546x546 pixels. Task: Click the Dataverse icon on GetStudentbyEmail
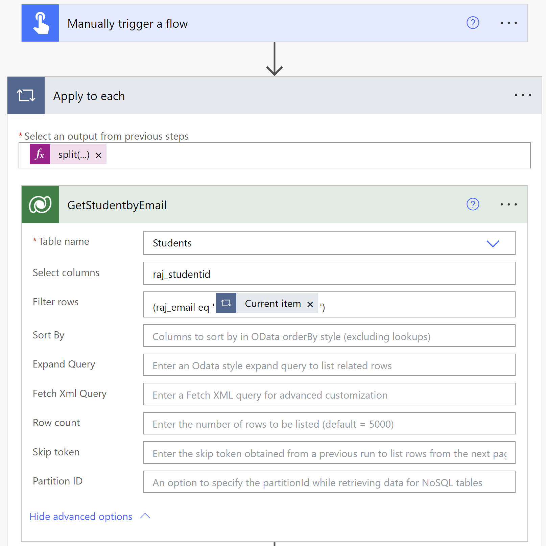coord(40,205)
